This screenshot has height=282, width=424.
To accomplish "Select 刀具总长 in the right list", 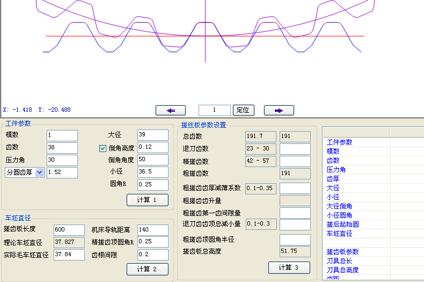I will point(340,261).
